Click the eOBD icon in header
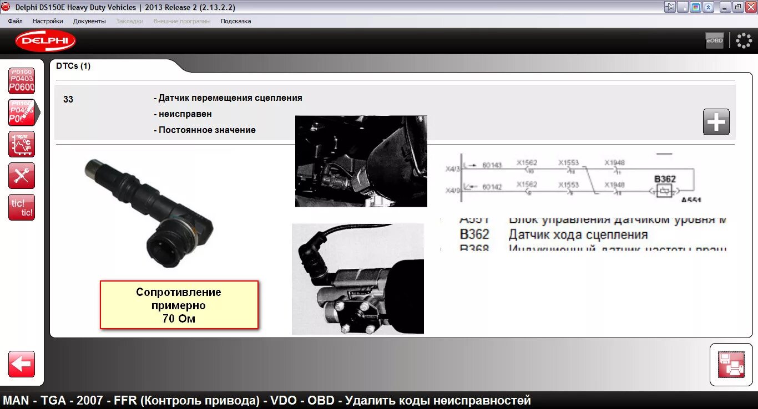The width and height of the screenshot is (758, 409). [x=715, y=40]
